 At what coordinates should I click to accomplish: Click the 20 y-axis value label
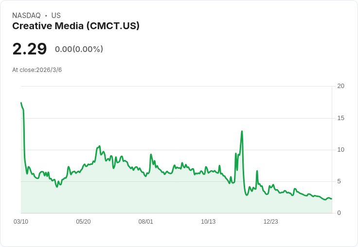pos(340,86)
